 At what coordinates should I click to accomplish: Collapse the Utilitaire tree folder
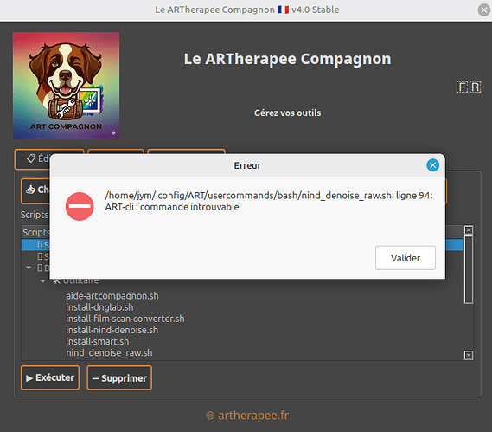[x=42, y=281]
